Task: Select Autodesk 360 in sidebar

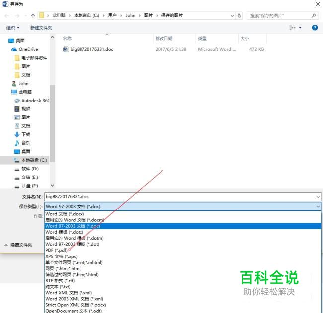Action: click(x=32, y=101)
